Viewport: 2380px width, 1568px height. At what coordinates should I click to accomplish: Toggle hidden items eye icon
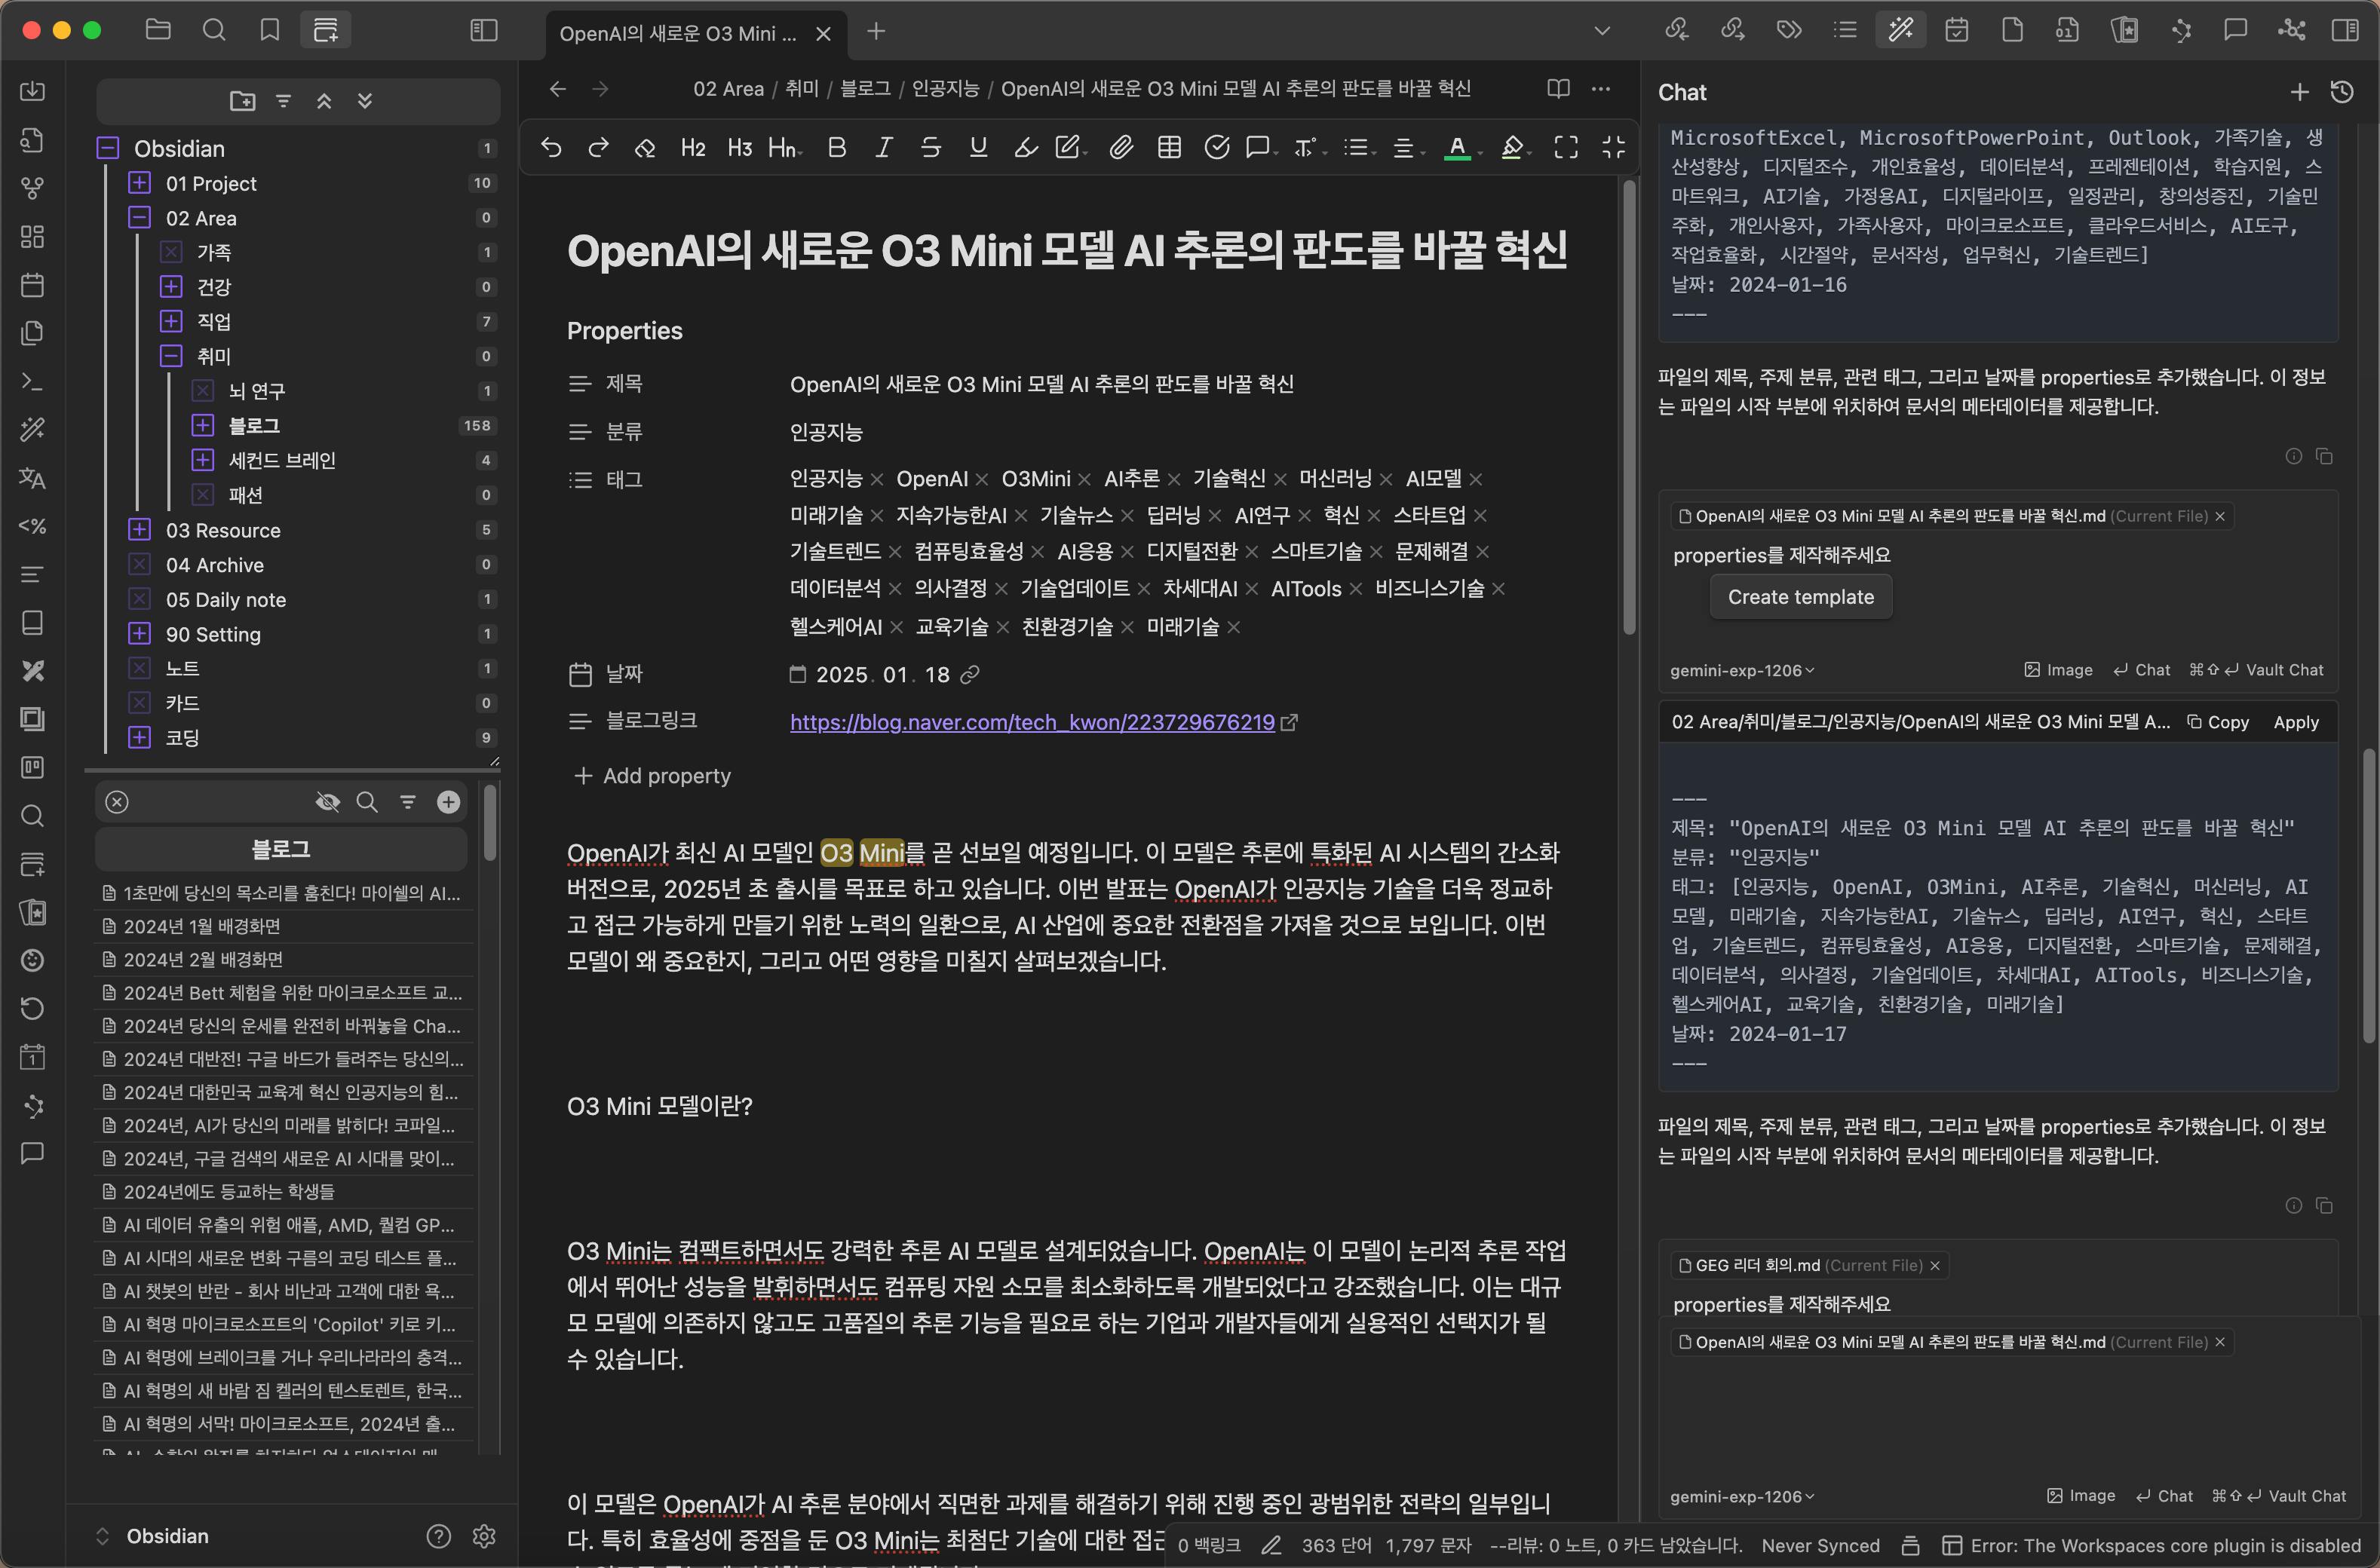point(327,802)
